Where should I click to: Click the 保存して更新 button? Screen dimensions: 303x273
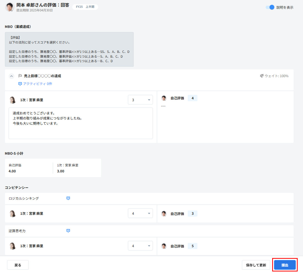pos(256,265)
